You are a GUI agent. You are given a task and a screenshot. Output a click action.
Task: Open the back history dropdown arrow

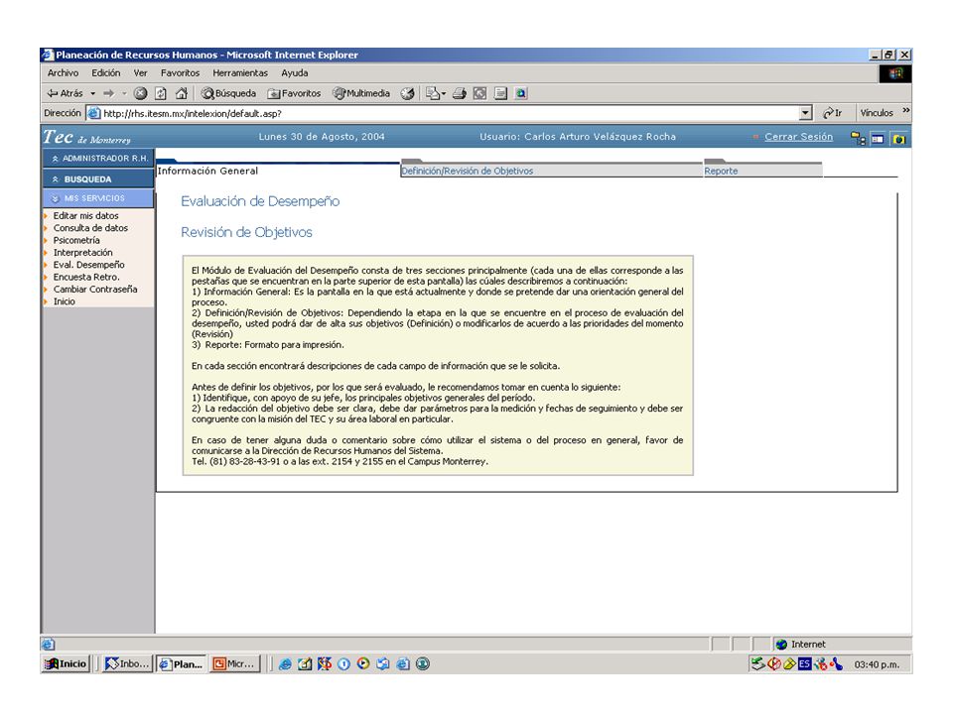coord(93,93)
